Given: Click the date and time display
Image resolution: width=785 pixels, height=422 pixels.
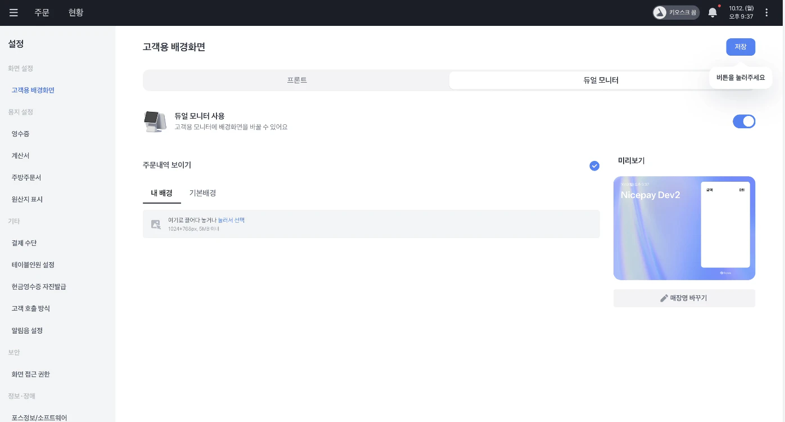Looking at the screenshot, I should pos(741,12).
